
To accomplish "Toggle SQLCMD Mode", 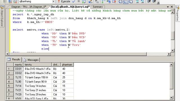I will [114, 1].
